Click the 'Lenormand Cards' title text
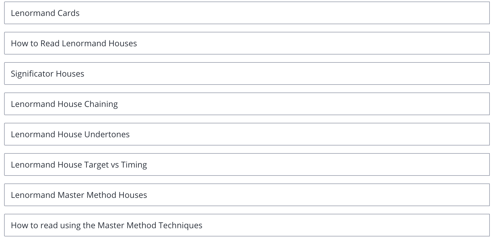Viewport: 498px width, 239px height. (x=45, y=13)
